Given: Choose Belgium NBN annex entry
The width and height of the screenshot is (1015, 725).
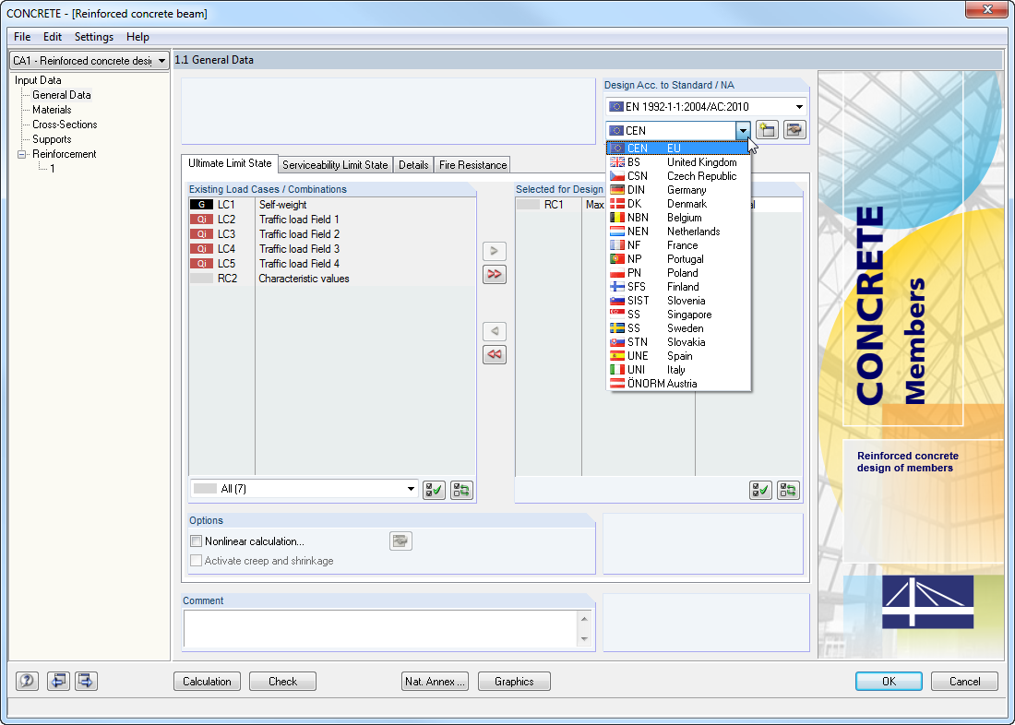Looking at the screenshot, I should tap(678, 218).
